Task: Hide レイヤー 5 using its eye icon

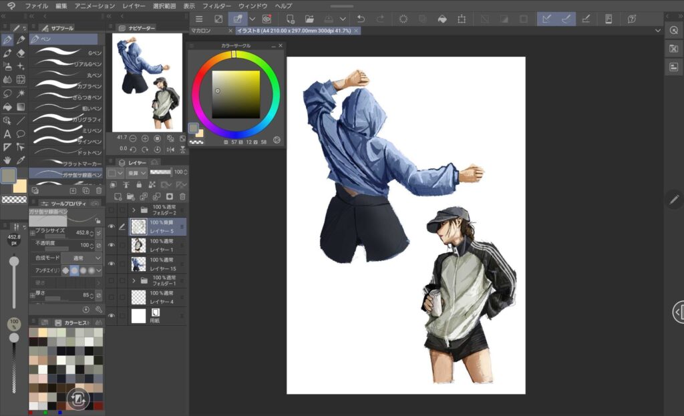Action: 112,226
